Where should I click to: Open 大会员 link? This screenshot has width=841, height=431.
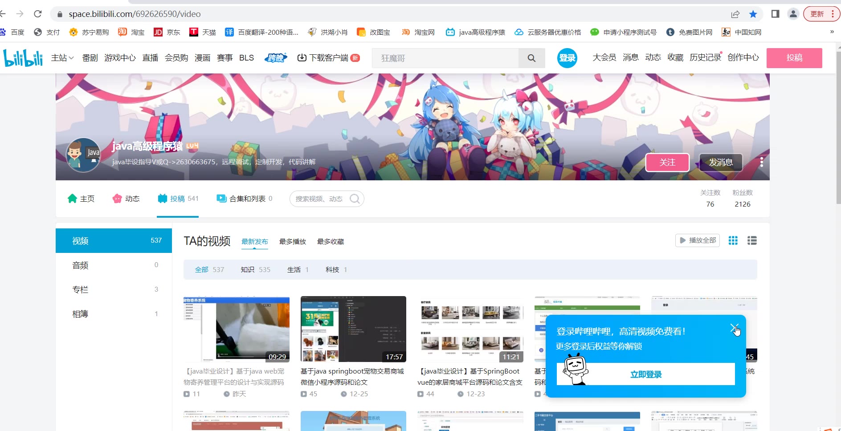(604, 58)
